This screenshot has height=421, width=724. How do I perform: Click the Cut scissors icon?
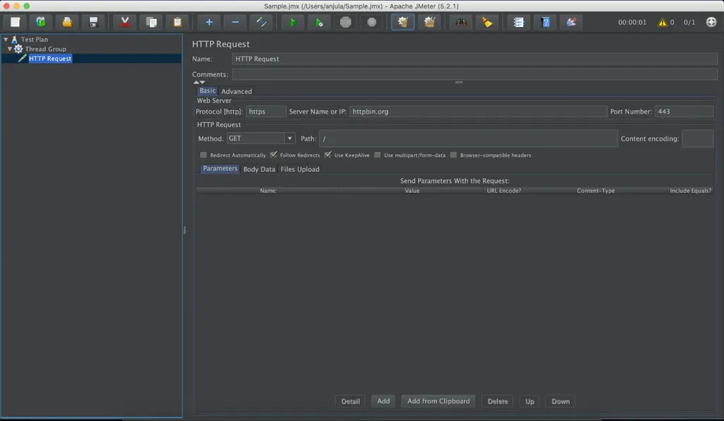(x=124, y=22)
